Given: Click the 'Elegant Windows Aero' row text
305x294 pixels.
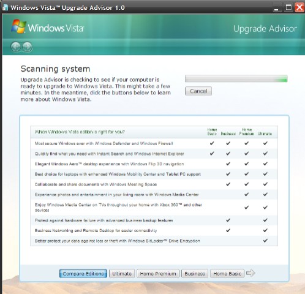Looking at the screenshot, I should [109, 164].
